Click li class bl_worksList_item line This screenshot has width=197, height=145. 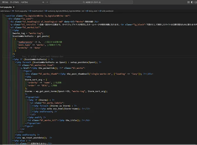(x=36, y=65)
